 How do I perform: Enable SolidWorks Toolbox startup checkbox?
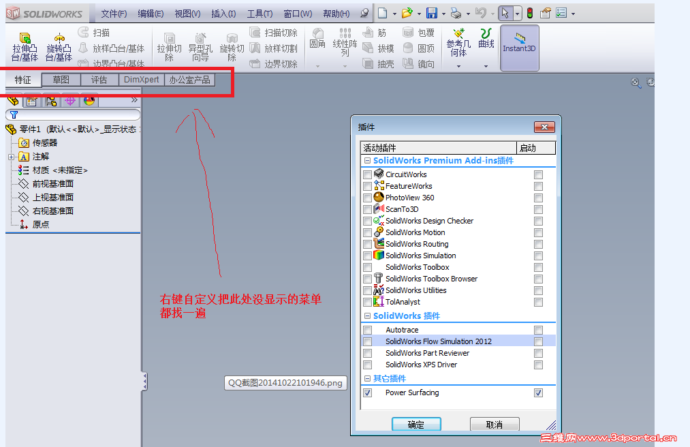click(x=538, y=267)
